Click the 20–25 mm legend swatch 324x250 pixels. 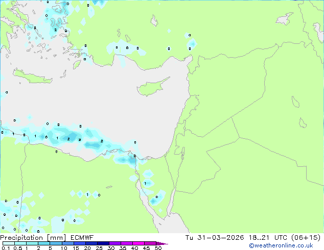(x=91, y=243)
